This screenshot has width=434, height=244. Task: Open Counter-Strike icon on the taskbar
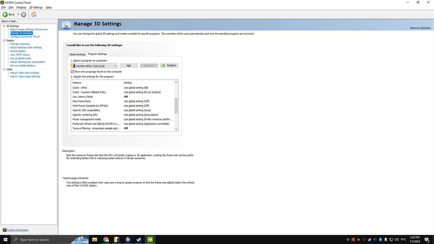point(117,240)
